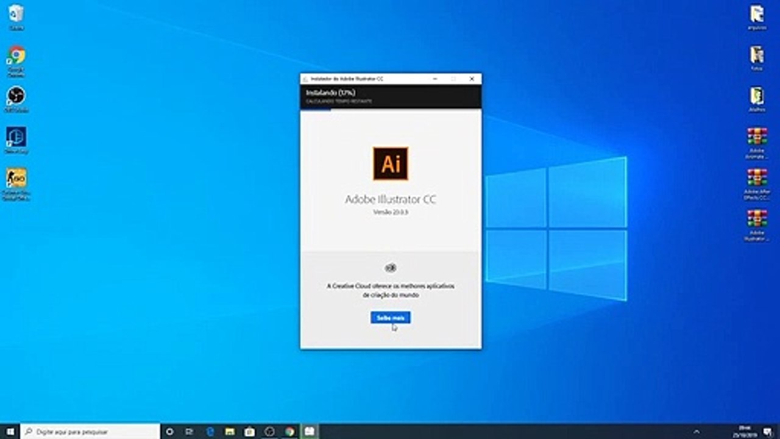Select the Fotos folder on desktop
Viewport: 780px width, 439px height.
pyautogui.click(x=757, y=59)
